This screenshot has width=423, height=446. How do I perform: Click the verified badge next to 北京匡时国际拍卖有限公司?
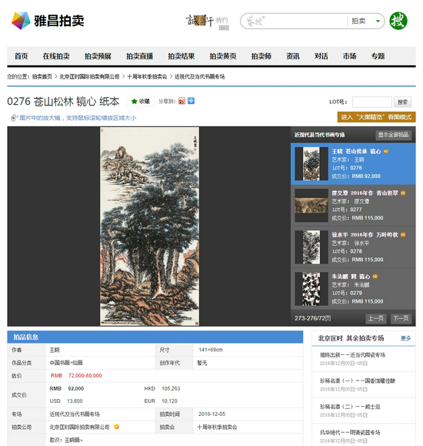pyautogui.click(x=116, y=427)
